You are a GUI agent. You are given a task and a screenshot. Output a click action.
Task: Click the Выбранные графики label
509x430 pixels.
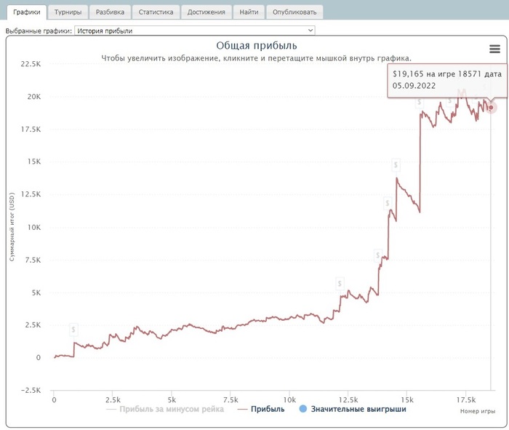point(39,31)
